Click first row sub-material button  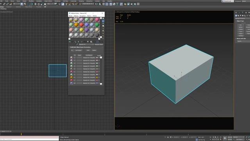click(89, 58)
